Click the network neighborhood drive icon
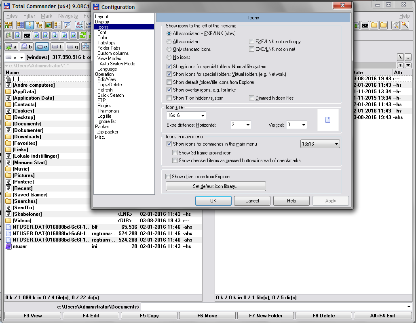 [x=85, y=46]
